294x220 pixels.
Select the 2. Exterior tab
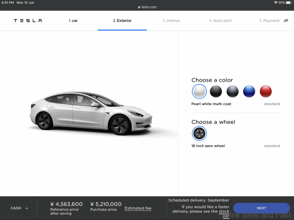[x=122, y=21]
